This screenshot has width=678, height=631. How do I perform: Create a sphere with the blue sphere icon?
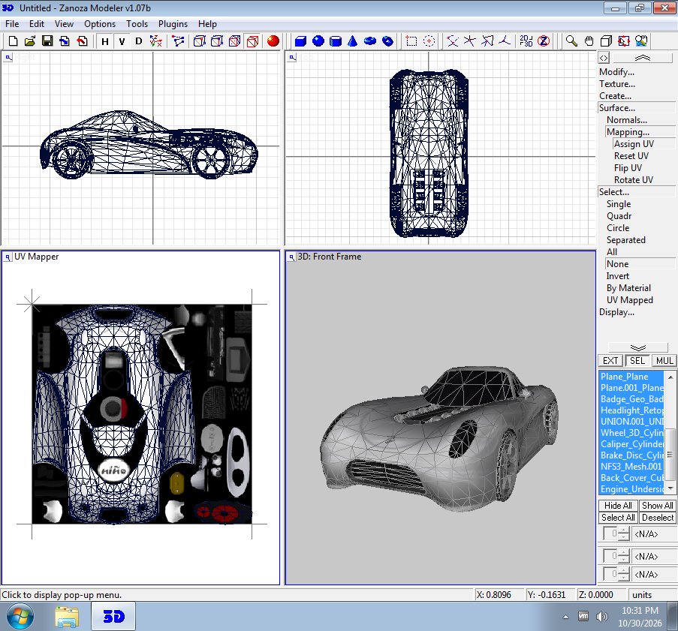(318, 41)
